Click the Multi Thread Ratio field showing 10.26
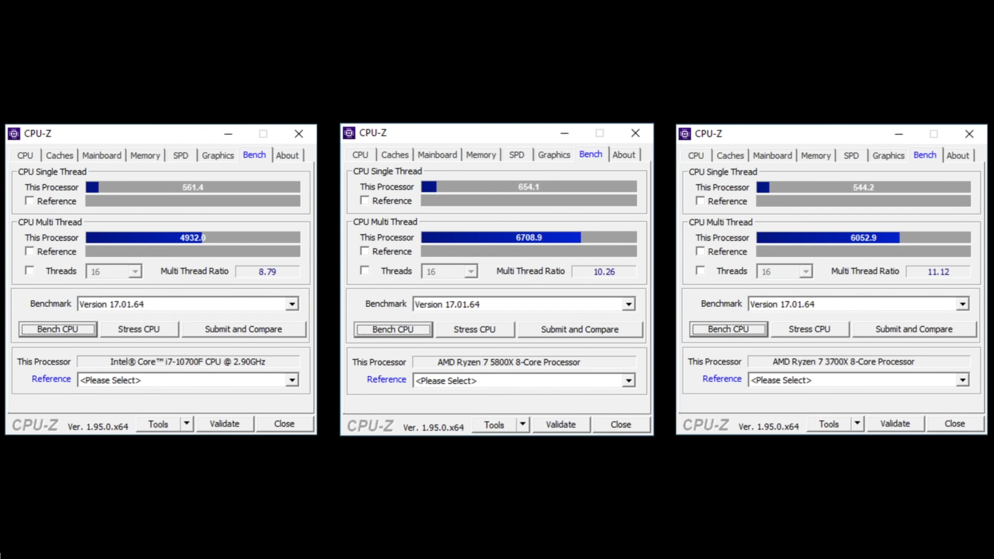Screen dimensions: 994x559 point(604,271)
